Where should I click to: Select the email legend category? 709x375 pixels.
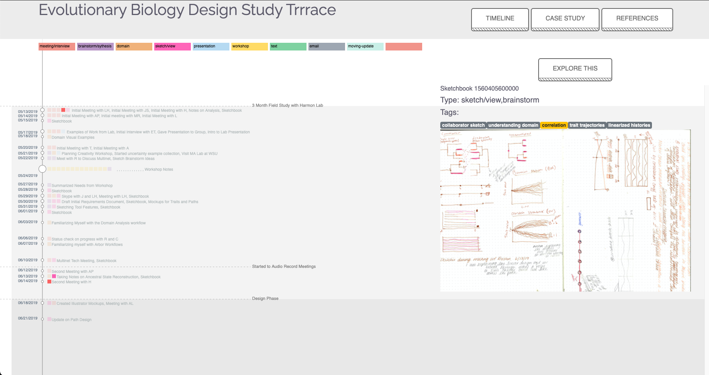tap(327, 47)
